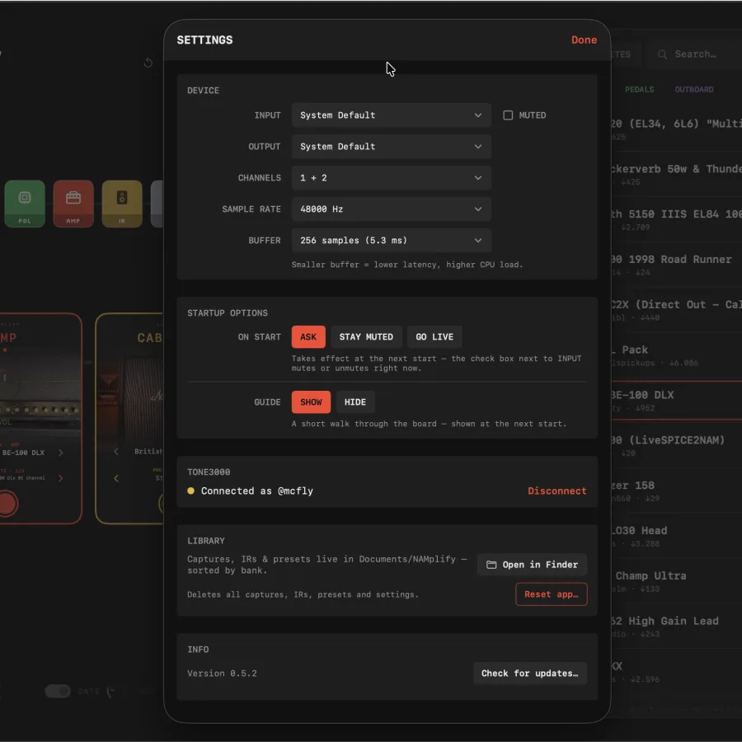Select the '(Direct Out' C2X list entry
Viewport: 742px width, 742px height.
point(676,309)
